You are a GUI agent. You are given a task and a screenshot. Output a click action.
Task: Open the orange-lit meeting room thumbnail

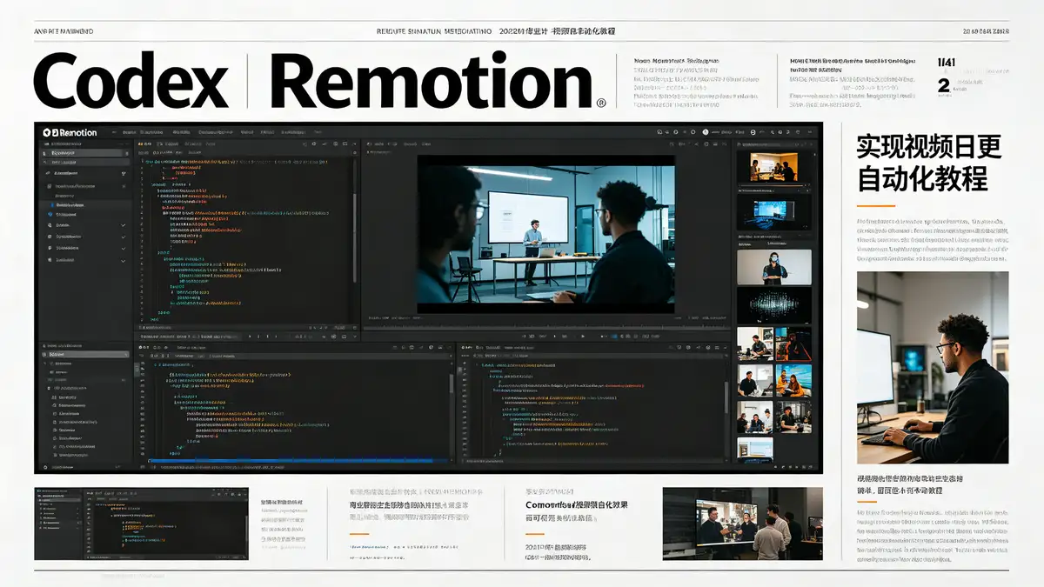point(773,168)
